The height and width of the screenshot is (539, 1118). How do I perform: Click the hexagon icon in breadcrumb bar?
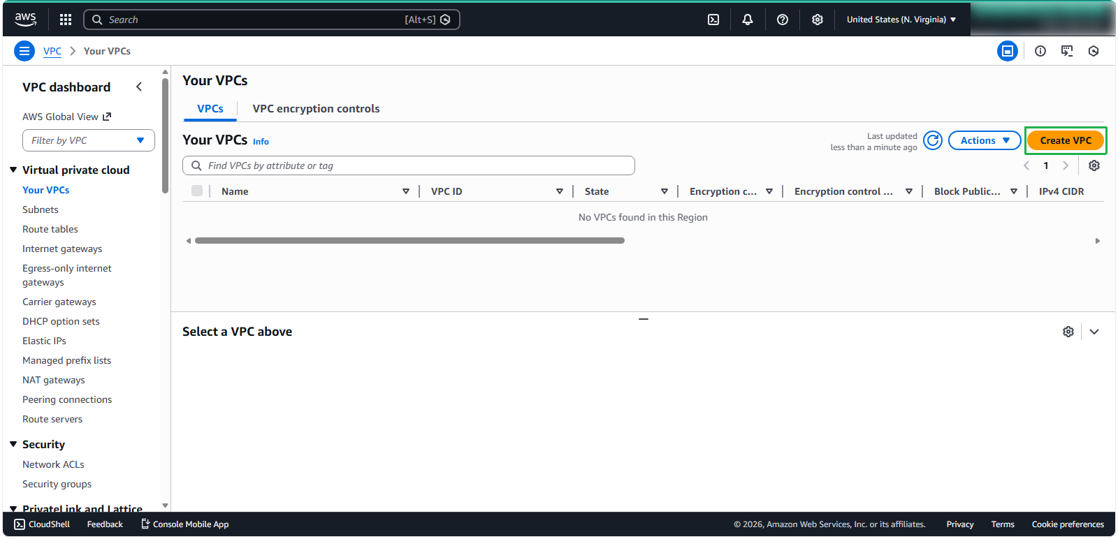pos(1094,51)
